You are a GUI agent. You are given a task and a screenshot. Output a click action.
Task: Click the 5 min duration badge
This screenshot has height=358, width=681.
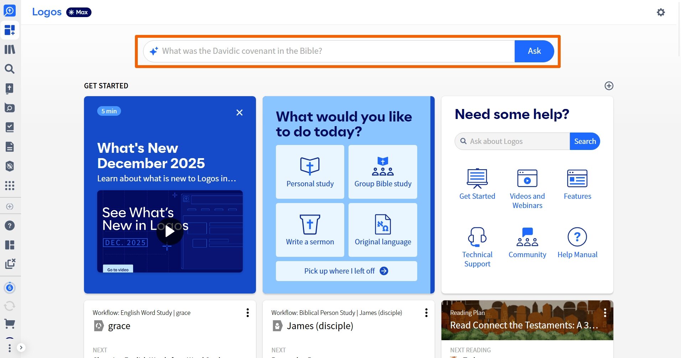[x=109, y=111]
